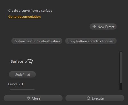This screenshot has height=105, width=128.
Task: Click the circular arrows icon beside Execute
Action: click(88, 98)
